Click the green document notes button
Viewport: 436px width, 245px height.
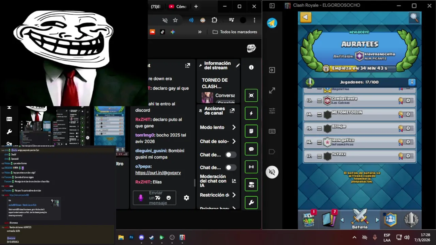251,131
